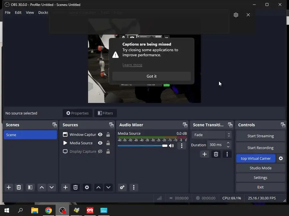Open the Edit menu
Viewport: 289px width, 216px height.
coord(18,12)
